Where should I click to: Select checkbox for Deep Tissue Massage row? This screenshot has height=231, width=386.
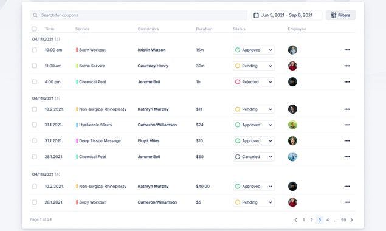pos(35,141)
